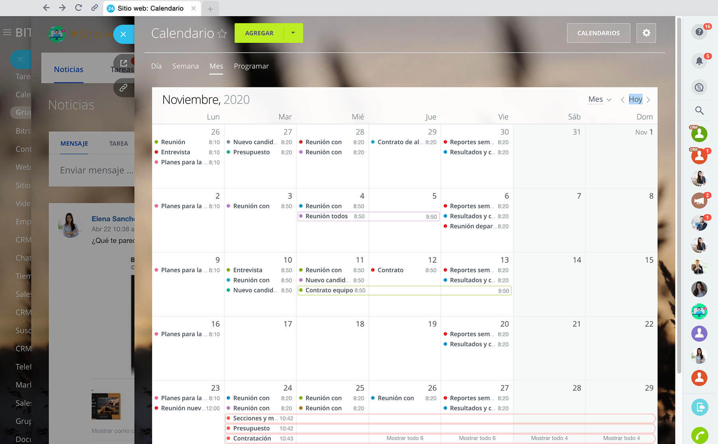Open Contrato equipo event on the 11th
This screenshot has height=444, width=718.
[x=329, y=290]
